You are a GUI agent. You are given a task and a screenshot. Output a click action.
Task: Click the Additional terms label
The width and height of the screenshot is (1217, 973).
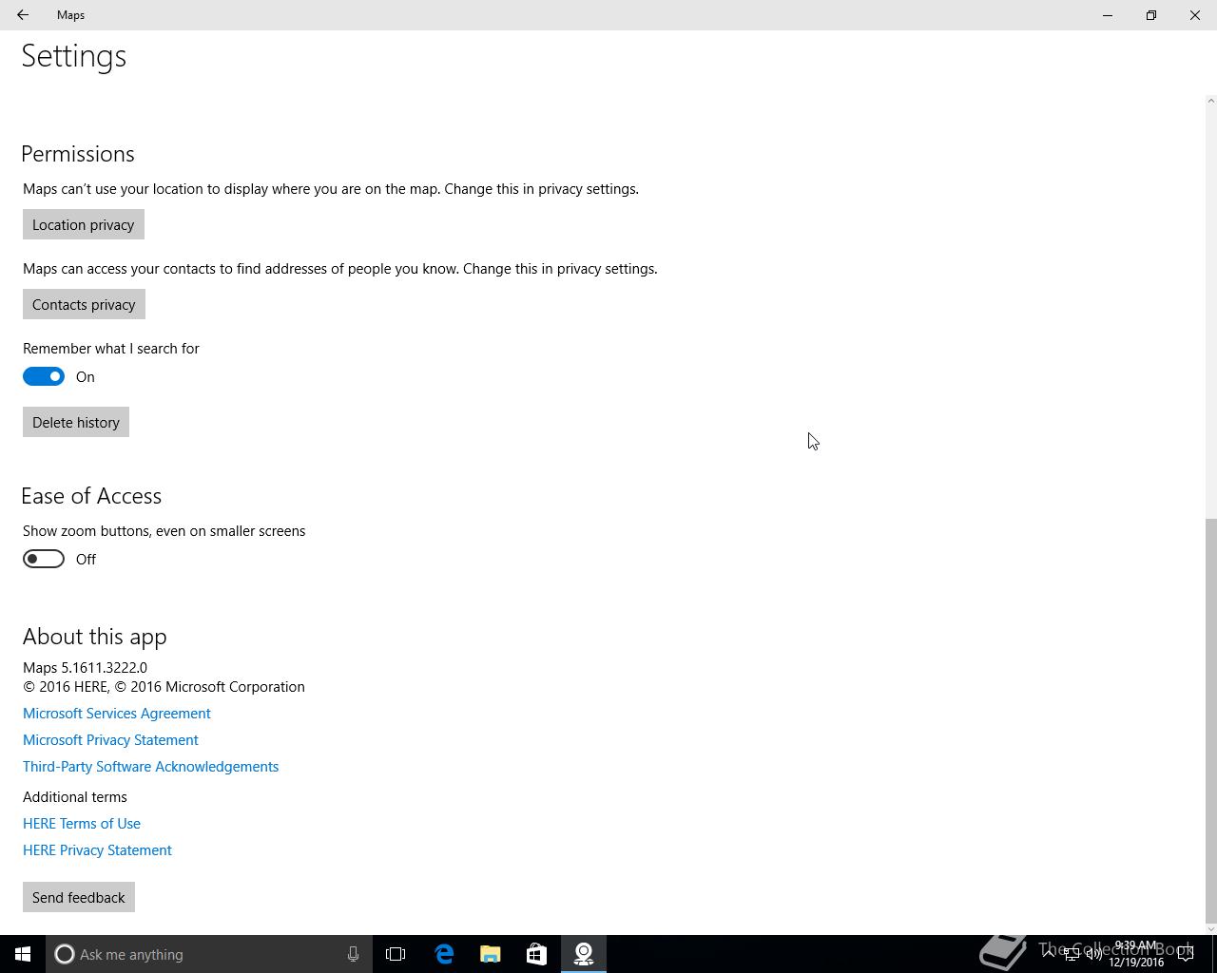pos(75,796)
